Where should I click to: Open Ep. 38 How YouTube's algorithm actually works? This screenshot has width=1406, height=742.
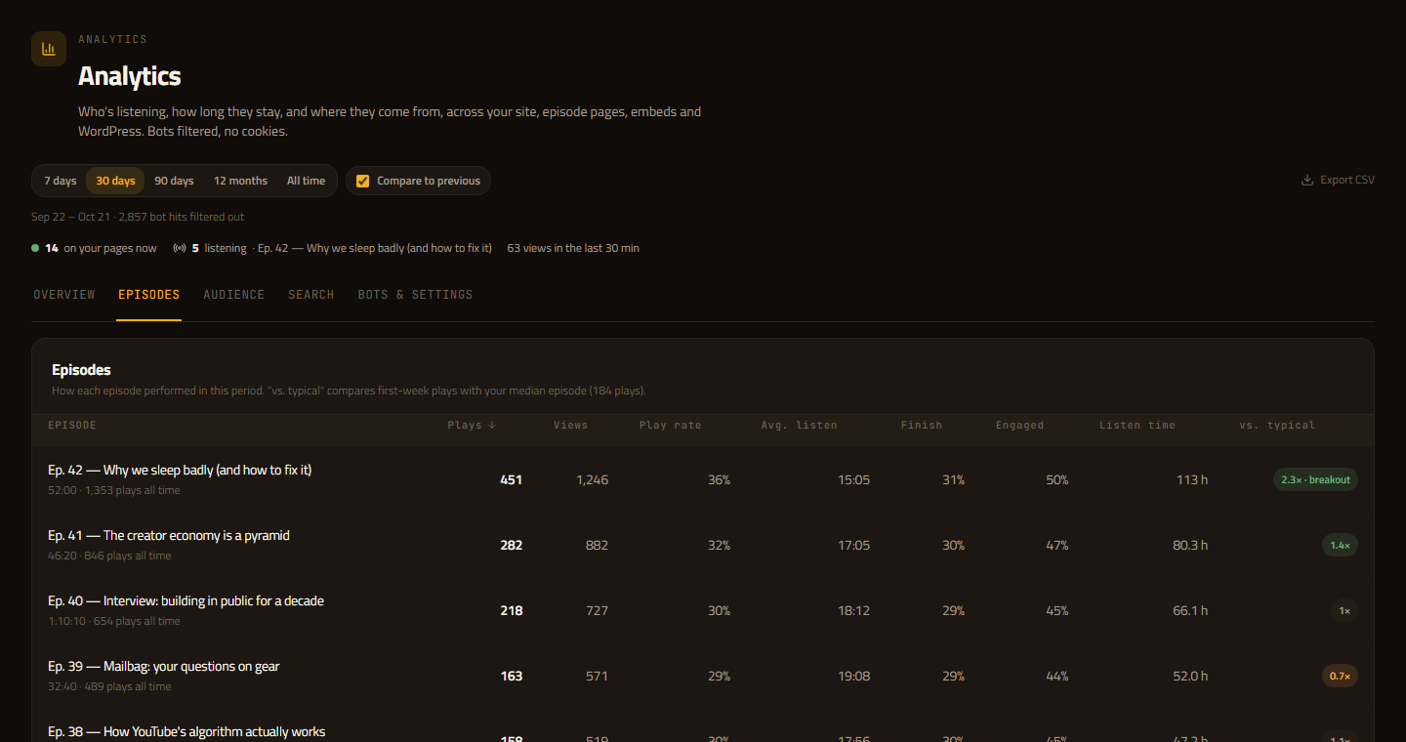point(186,731)
